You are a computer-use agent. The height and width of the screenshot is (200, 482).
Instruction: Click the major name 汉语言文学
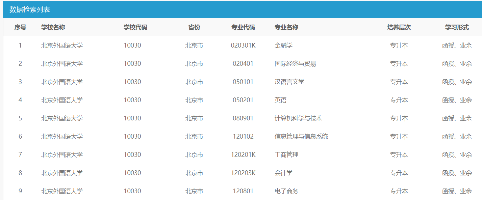click(289, 82)
